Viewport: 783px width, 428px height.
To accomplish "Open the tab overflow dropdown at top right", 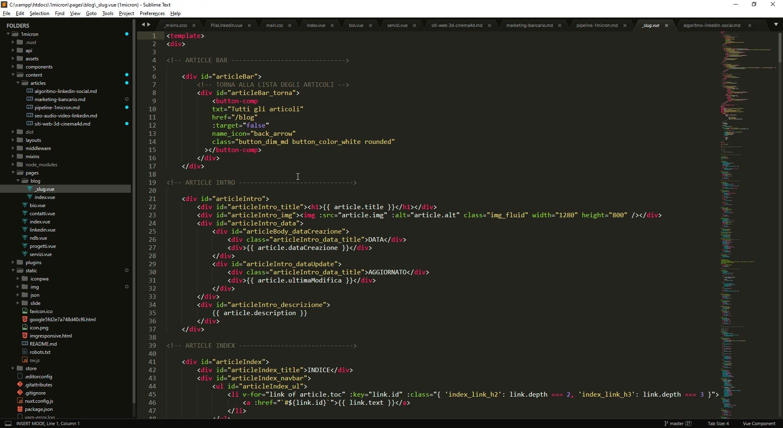I will point(775,25).
